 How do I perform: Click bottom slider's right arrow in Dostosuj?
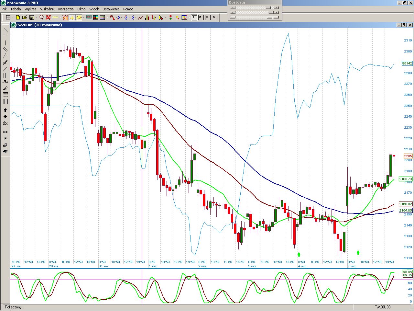pyautogui.click(x=276, y=17)
